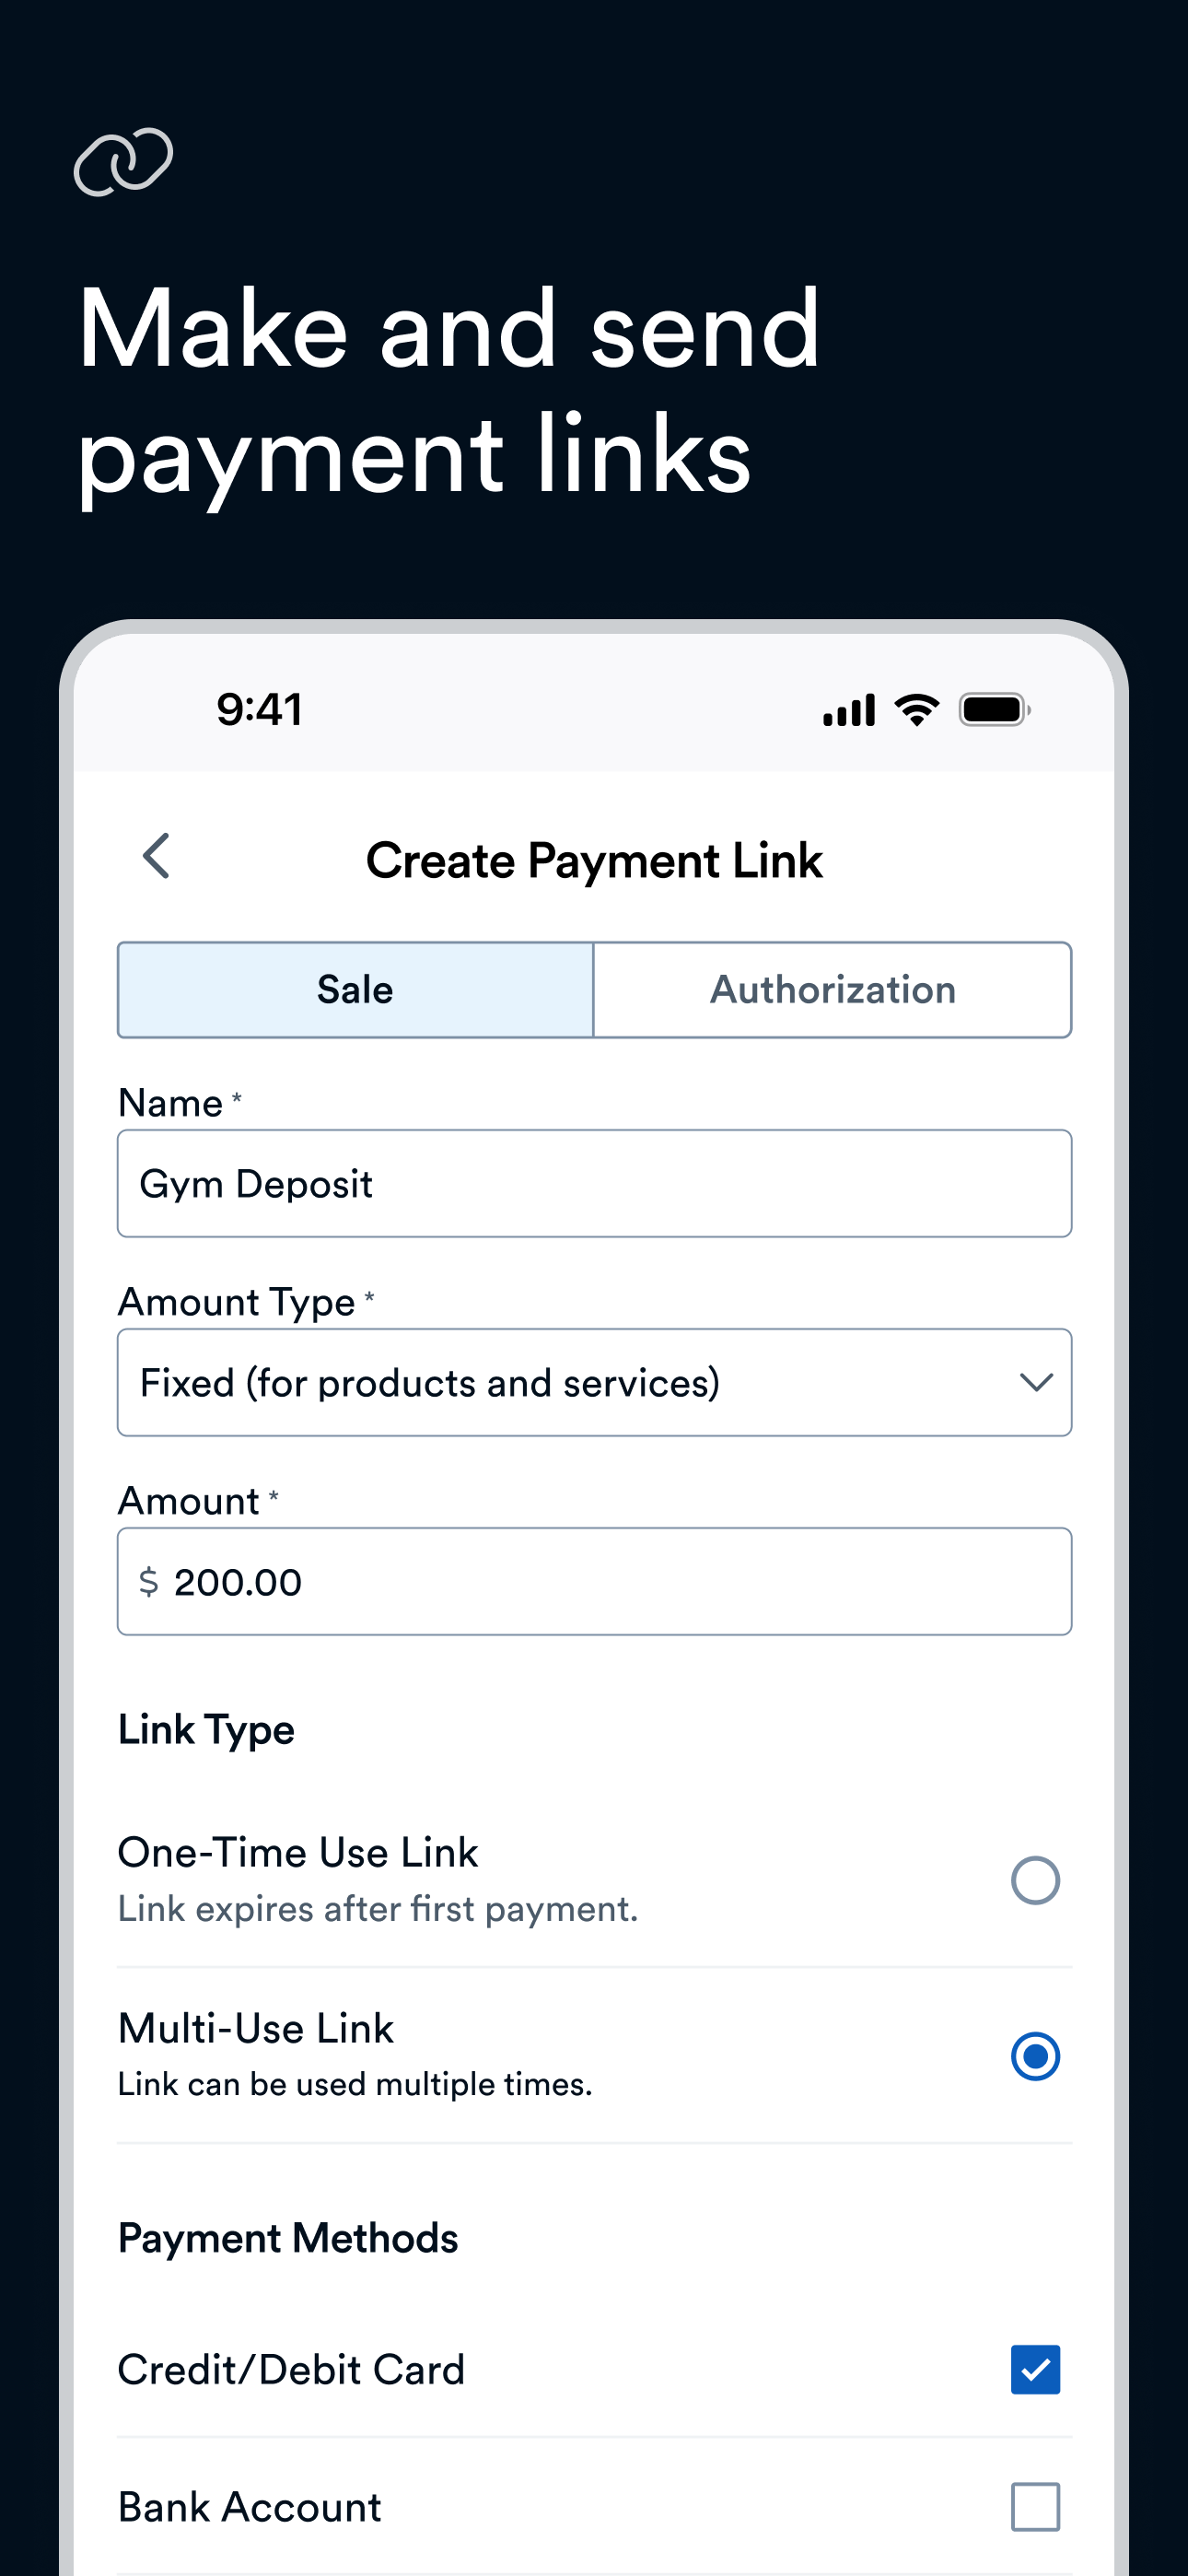Viewport: 1188px width, 2576px height.
Task: Switch to the Sale tab
Action: click(355, 990)
